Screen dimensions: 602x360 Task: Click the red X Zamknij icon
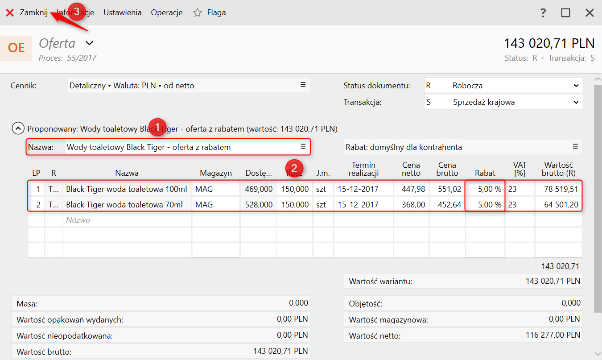[10, 13]
